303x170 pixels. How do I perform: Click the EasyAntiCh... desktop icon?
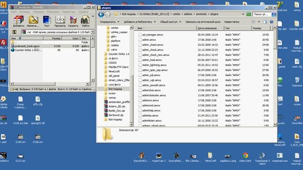pos(142,155)
